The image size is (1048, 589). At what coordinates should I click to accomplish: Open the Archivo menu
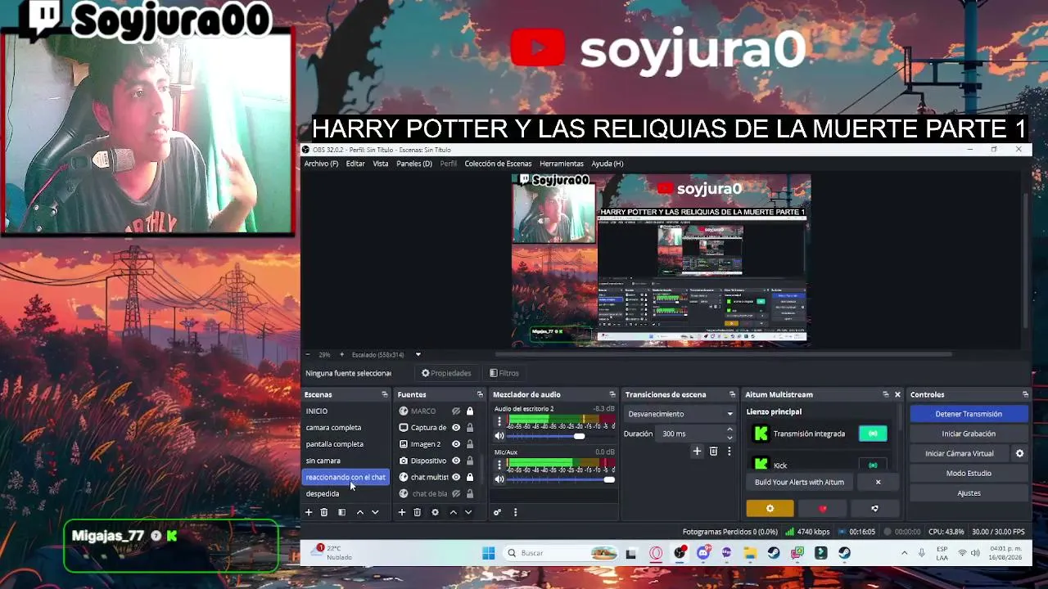click(x=321, y=164)
